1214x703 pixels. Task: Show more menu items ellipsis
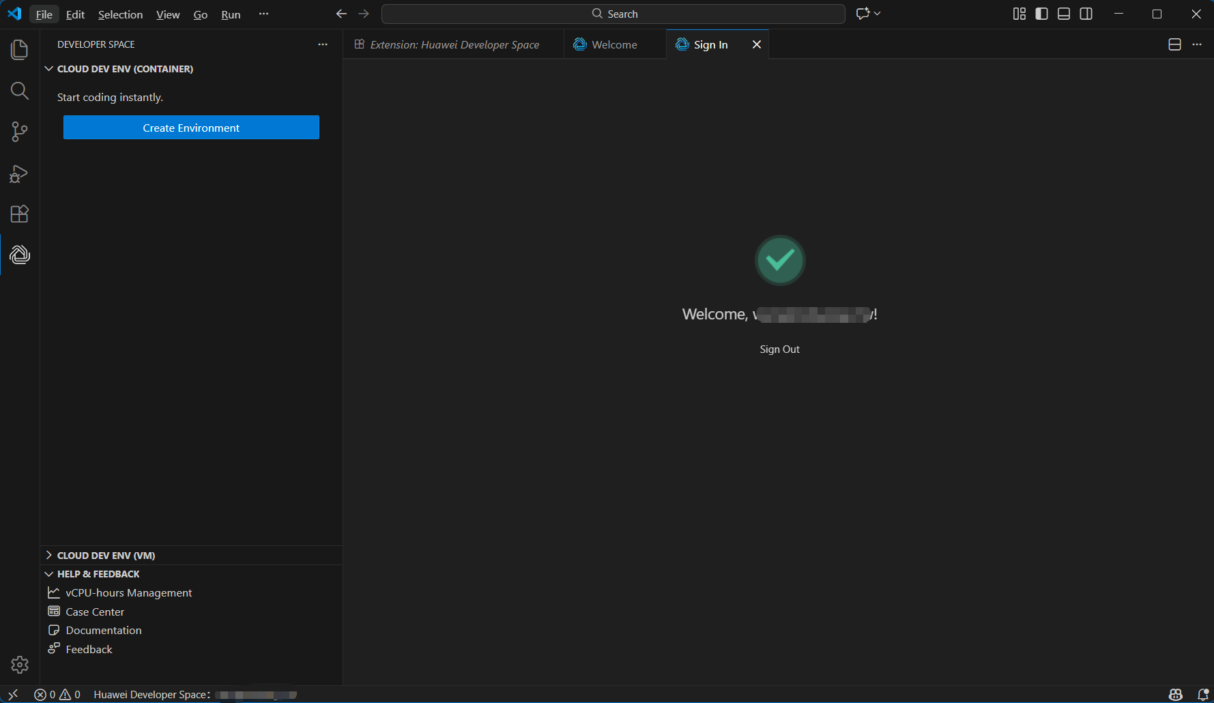point(263,14)
